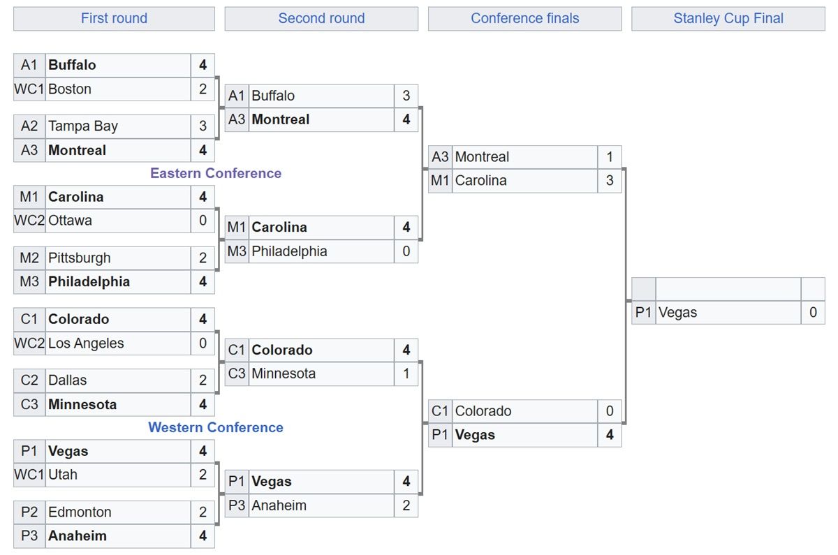The height and width of the screenshot is (555, 838).
Task: Open the Second round header link
Action: 321,19
